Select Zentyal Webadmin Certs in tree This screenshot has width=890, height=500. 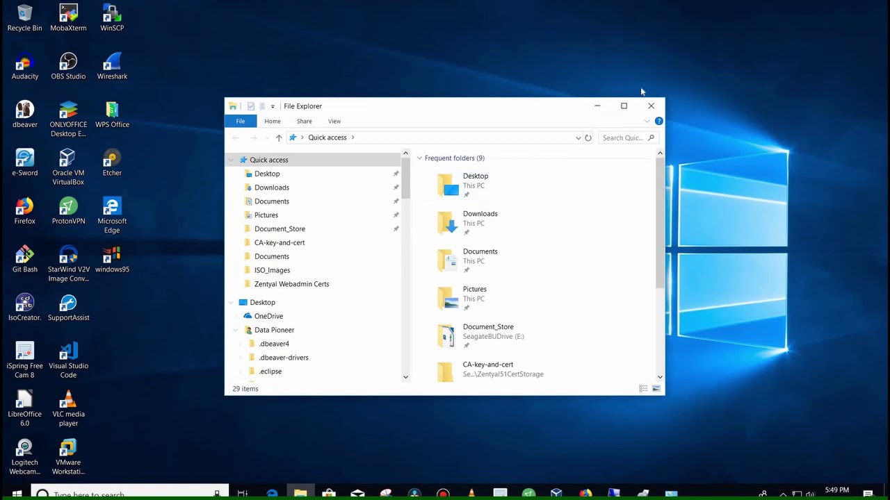[292, 284]
